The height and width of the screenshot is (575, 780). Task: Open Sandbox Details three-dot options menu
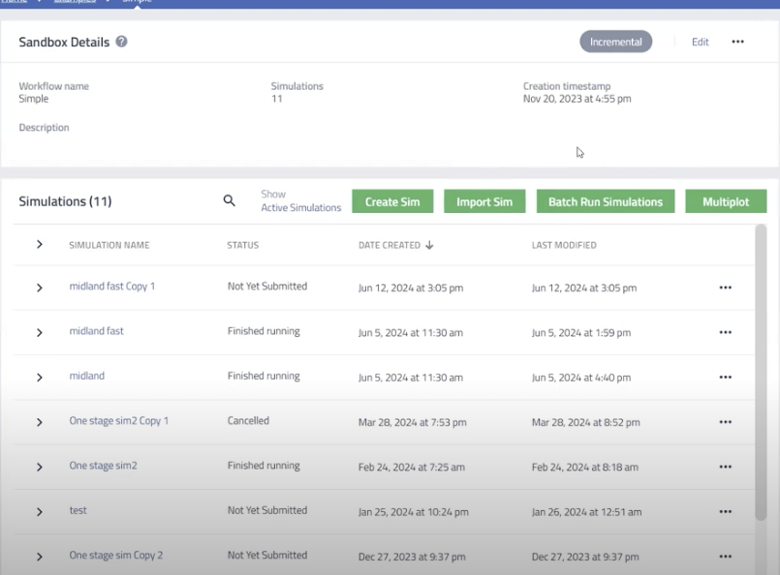click(x=737, y=42)
